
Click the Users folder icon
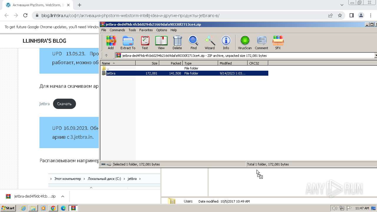[x=172, y=201]
